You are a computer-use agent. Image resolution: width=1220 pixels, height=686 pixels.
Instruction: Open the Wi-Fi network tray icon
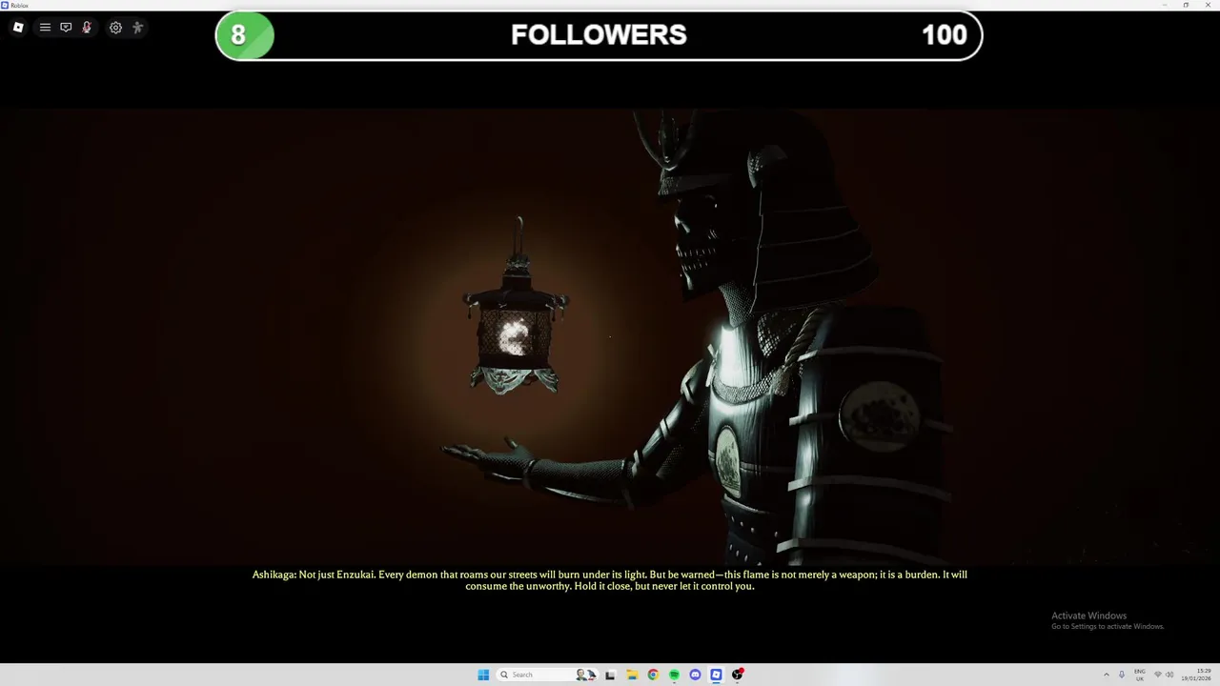click(1158, 675)
